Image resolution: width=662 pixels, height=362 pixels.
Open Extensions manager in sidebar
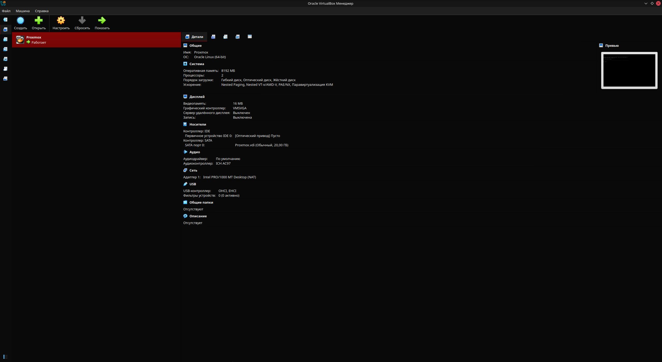pyautogui.click(x=5, y=39)
